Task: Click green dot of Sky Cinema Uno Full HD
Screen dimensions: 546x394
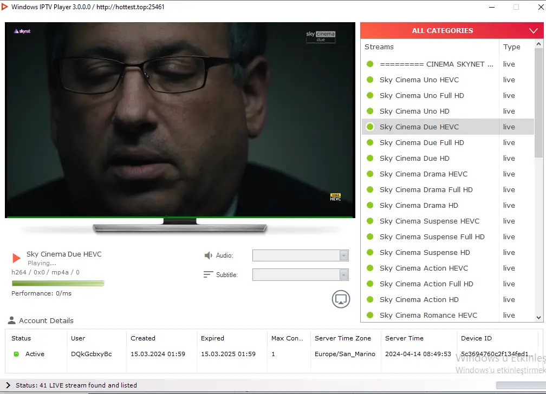Action: click(x=370, y=95)
